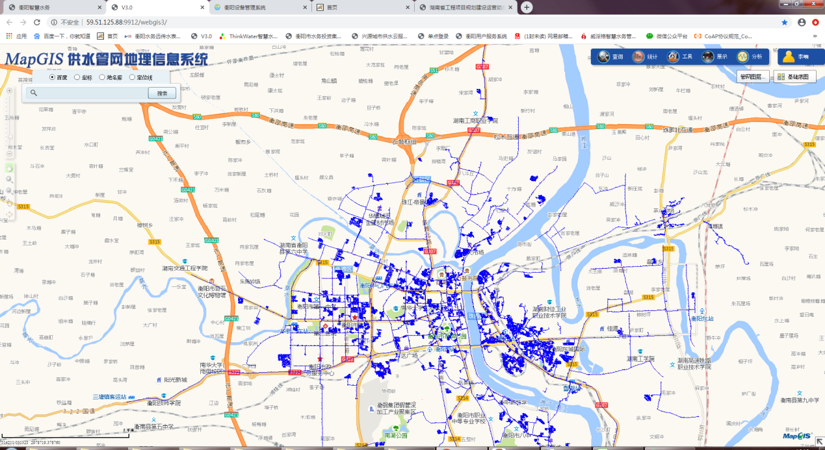Screen dimensions: 825x450
Task: Select the 百度 search radio button
Action: pyautogui.click(x=53, y=77)
